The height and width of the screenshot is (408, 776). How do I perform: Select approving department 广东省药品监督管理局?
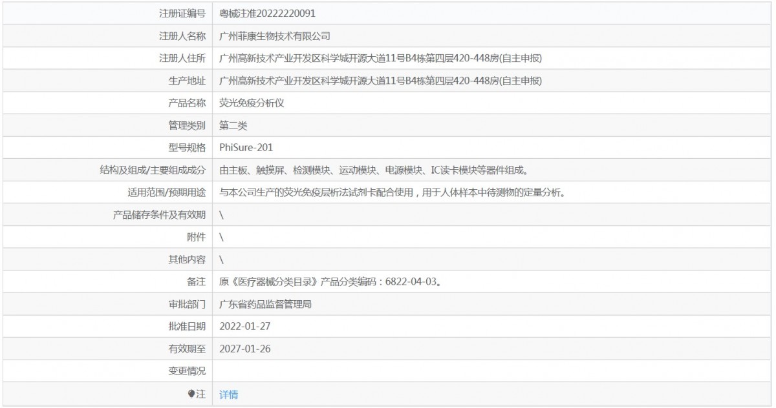pos(266,304)
